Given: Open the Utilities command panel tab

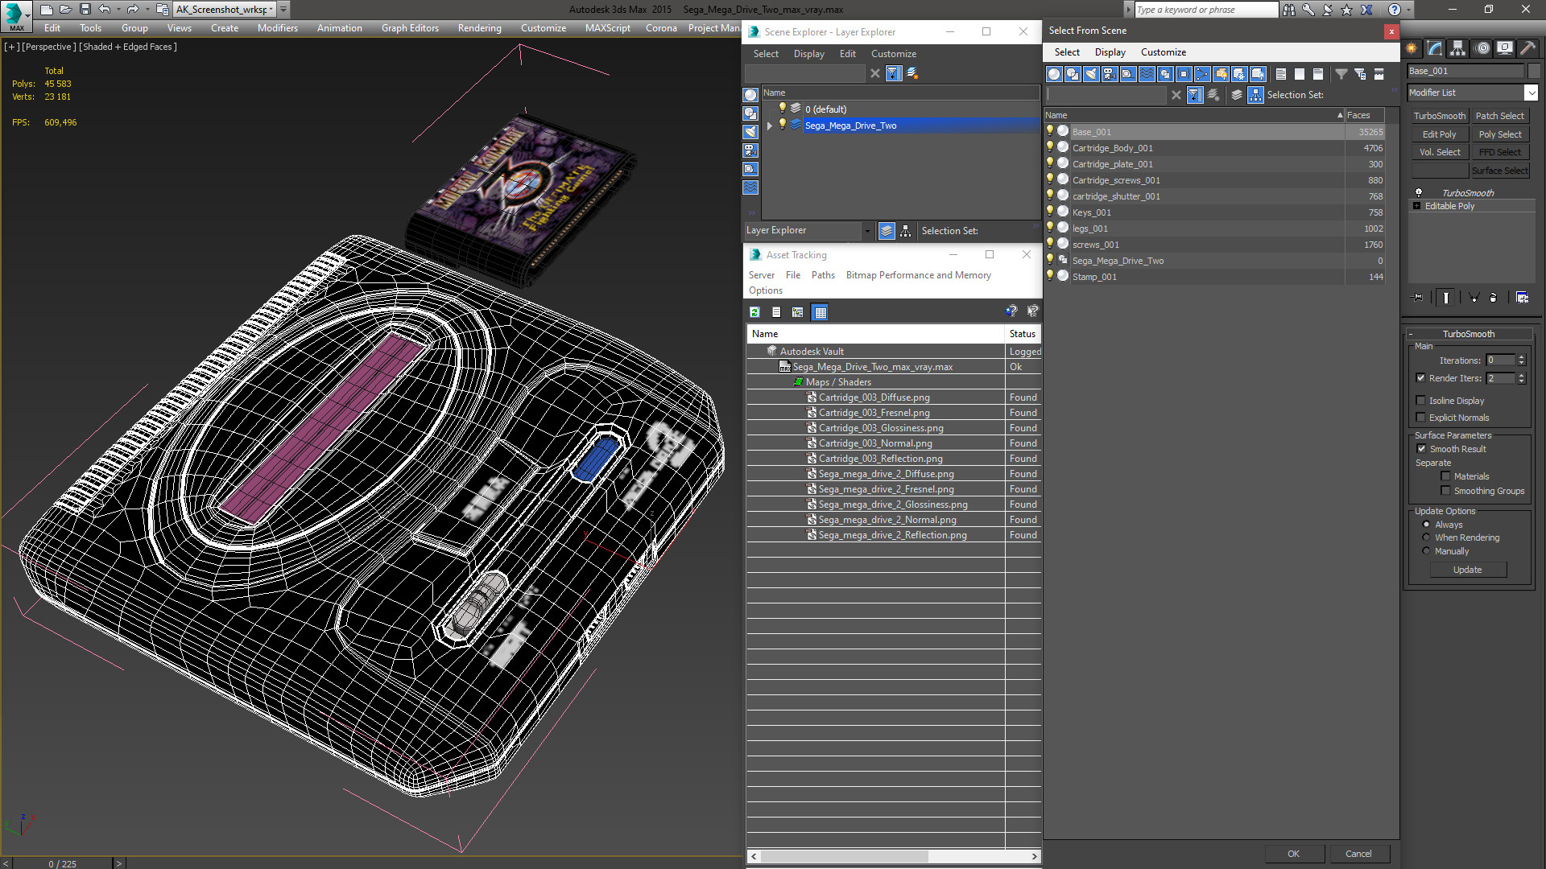Looking at the screenshot, I should [x=1527, y=48].
